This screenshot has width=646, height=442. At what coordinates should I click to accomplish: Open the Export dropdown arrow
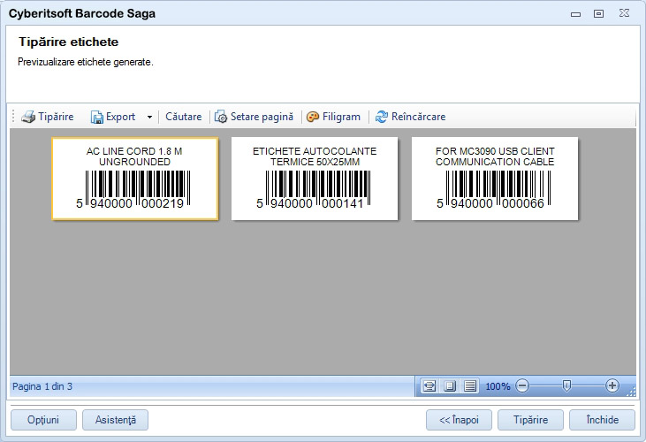tap(149, 117)
